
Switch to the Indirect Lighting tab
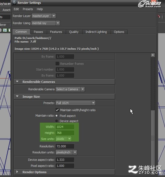click(96, 32)
